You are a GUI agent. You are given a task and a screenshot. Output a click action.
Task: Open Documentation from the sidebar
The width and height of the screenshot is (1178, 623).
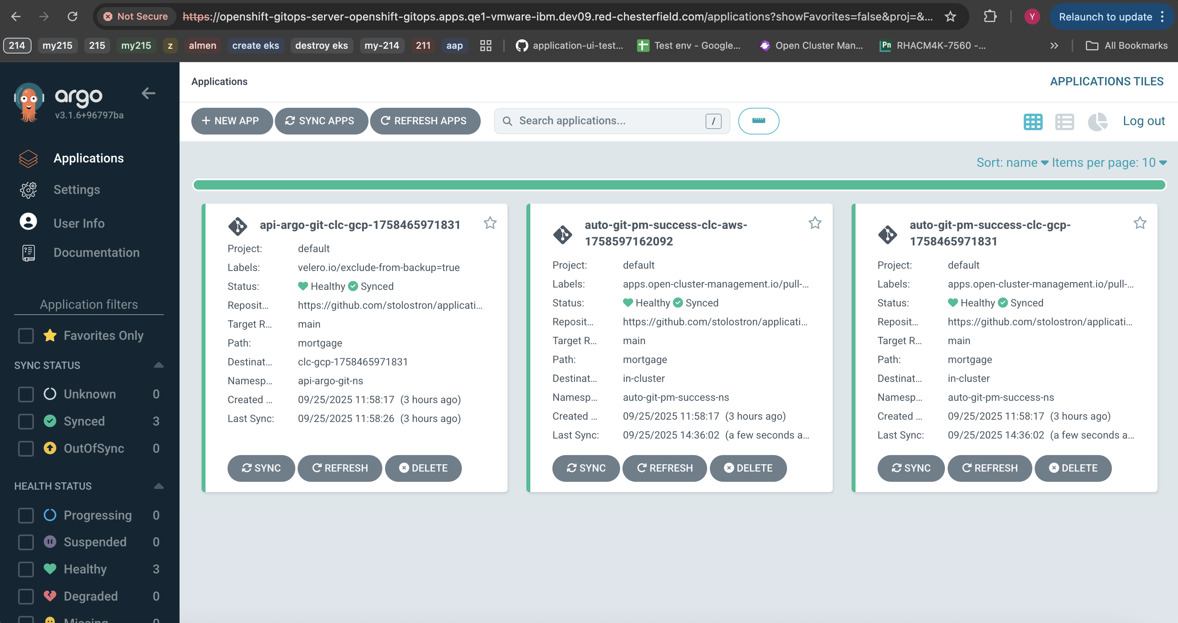click(96, 253)
